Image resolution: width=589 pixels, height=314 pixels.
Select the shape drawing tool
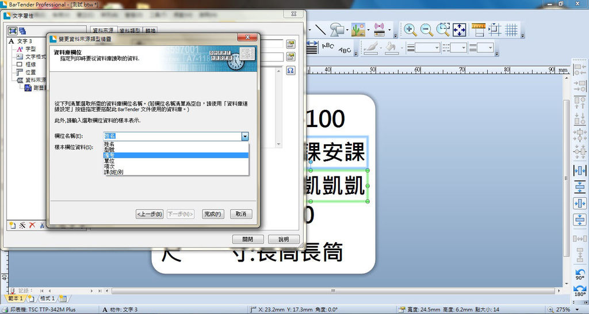pyautogui.click(x=337, y=29)
